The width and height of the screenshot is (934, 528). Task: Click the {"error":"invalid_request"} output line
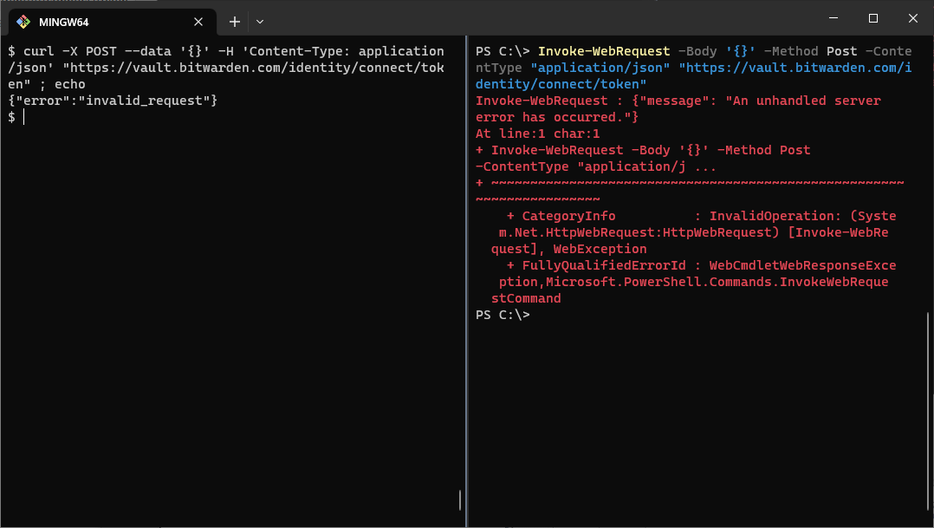pos(114,101)
